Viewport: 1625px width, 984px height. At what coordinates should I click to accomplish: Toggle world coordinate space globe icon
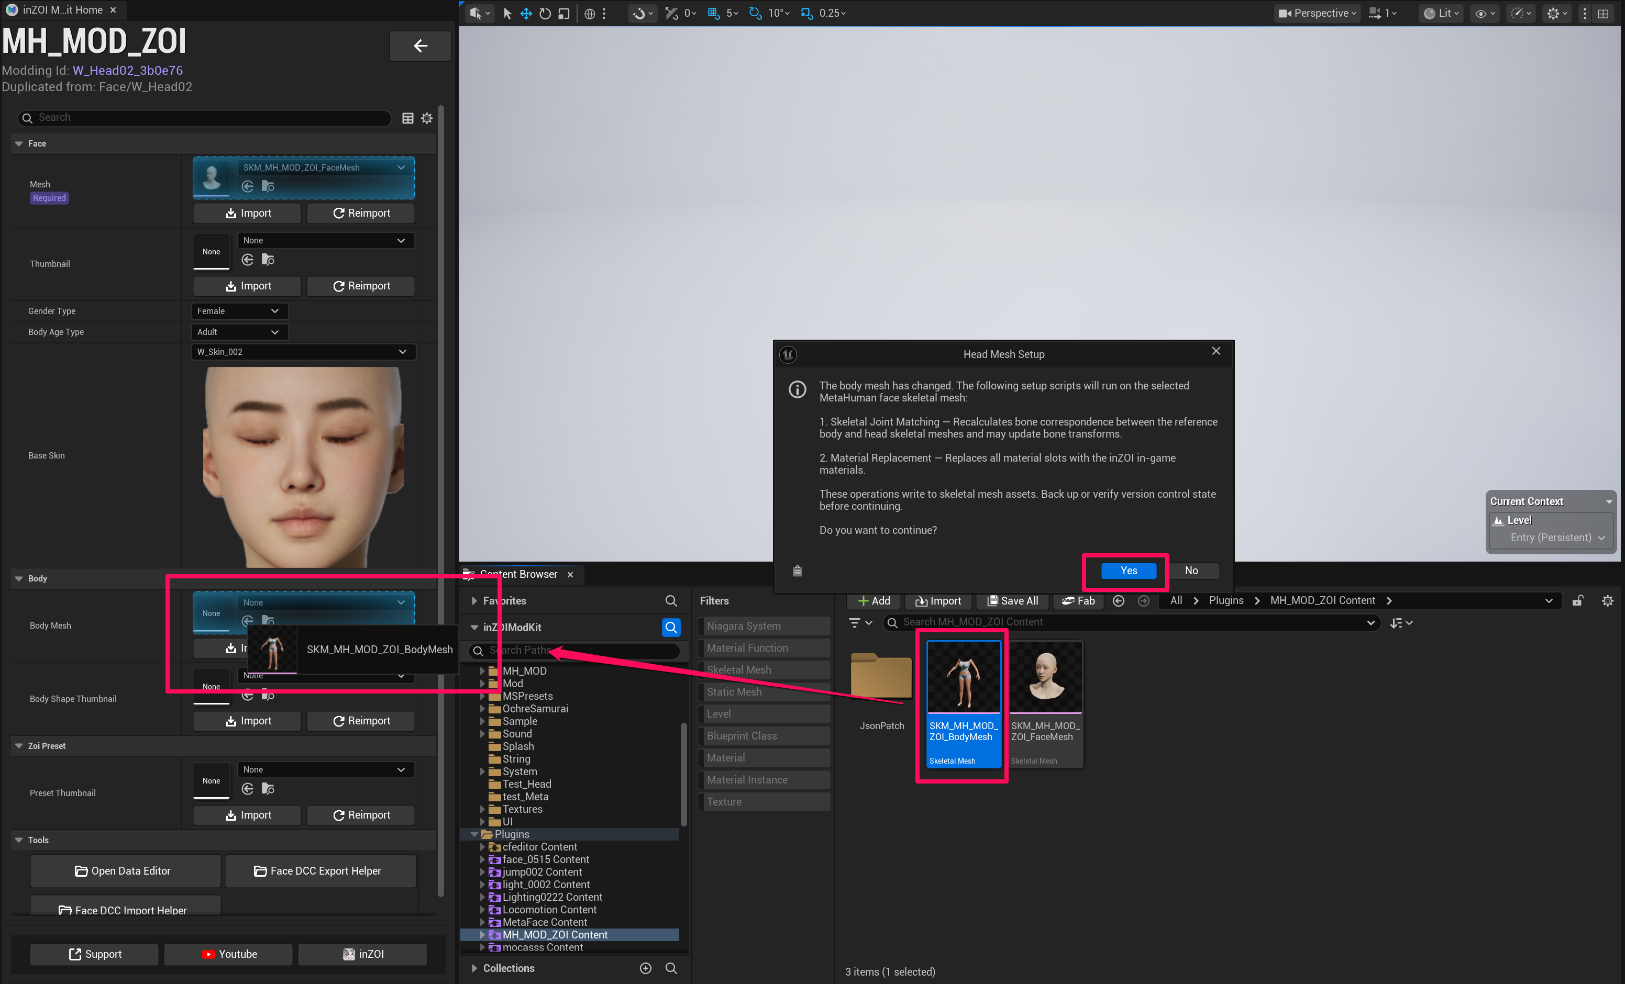click(x=590, y=13)
